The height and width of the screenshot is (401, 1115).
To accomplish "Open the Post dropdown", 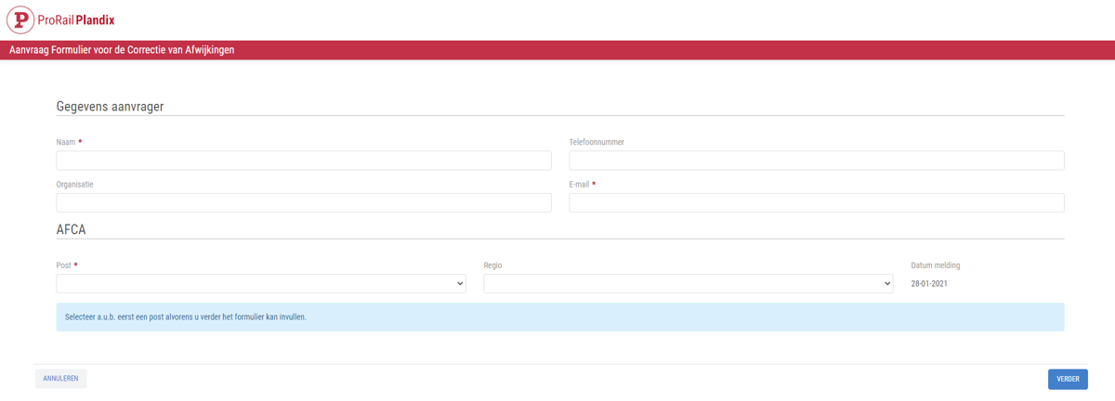I will [261, 283].
